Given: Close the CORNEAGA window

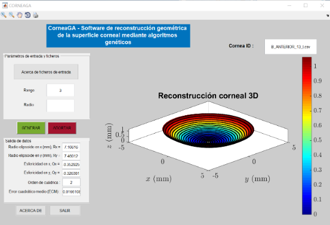Looking at the screenshot, I should [x=322, y=5].
